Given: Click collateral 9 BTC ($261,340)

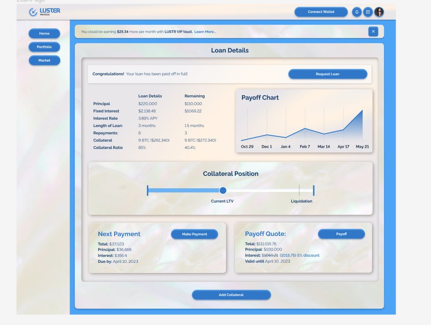Looking at the screenshot, I should click(x=154, y=140).
